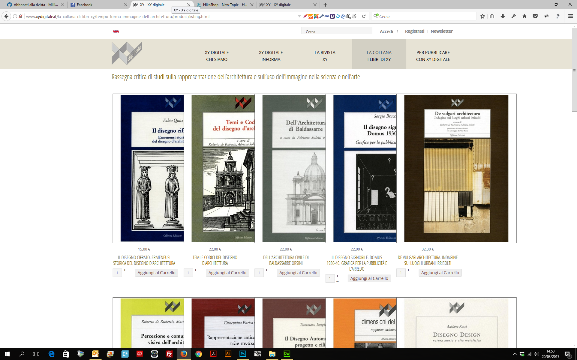
Task: Open the Windows Store taskbar icon
Action: pyautogui.click(x=66, y=354)
